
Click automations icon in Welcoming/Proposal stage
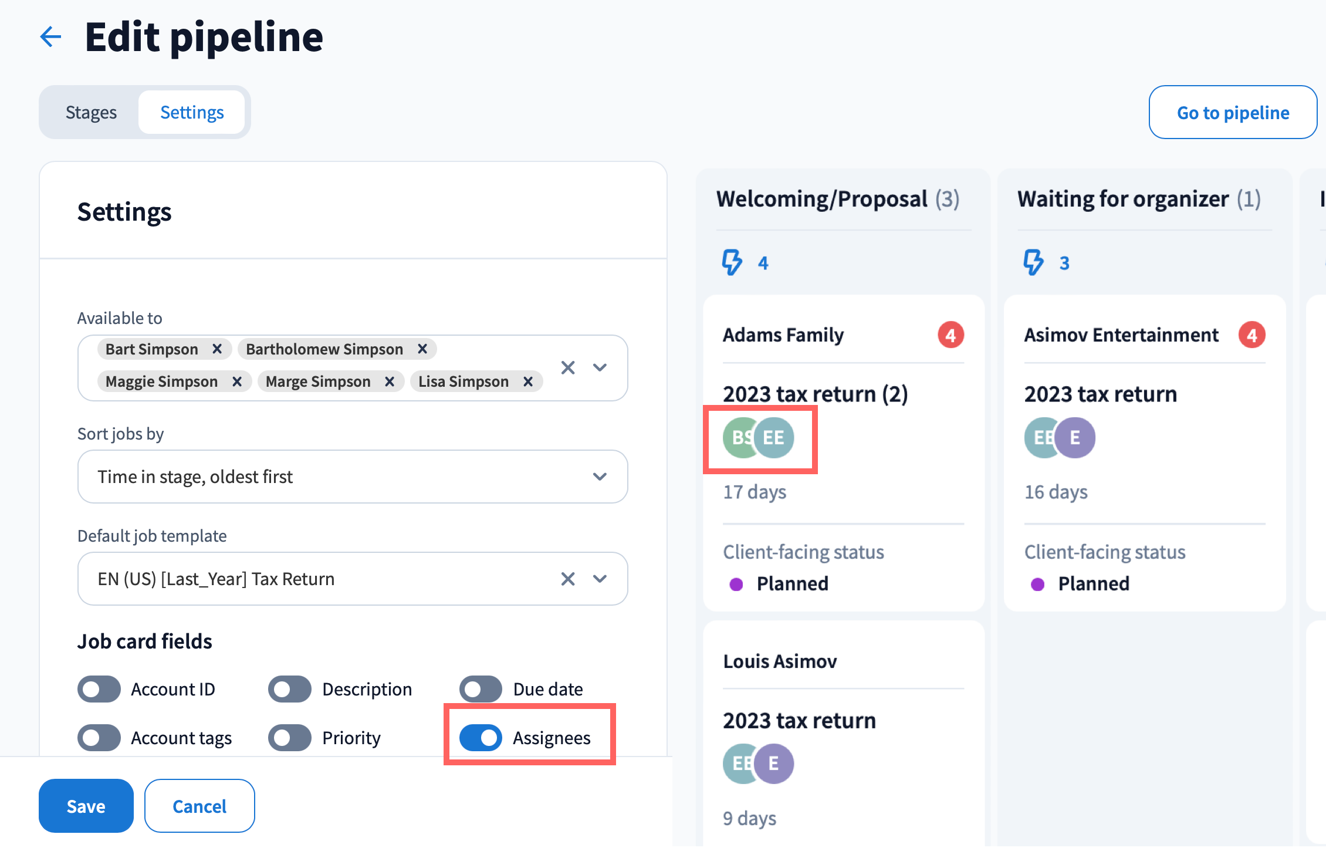[x=732, y=262]
